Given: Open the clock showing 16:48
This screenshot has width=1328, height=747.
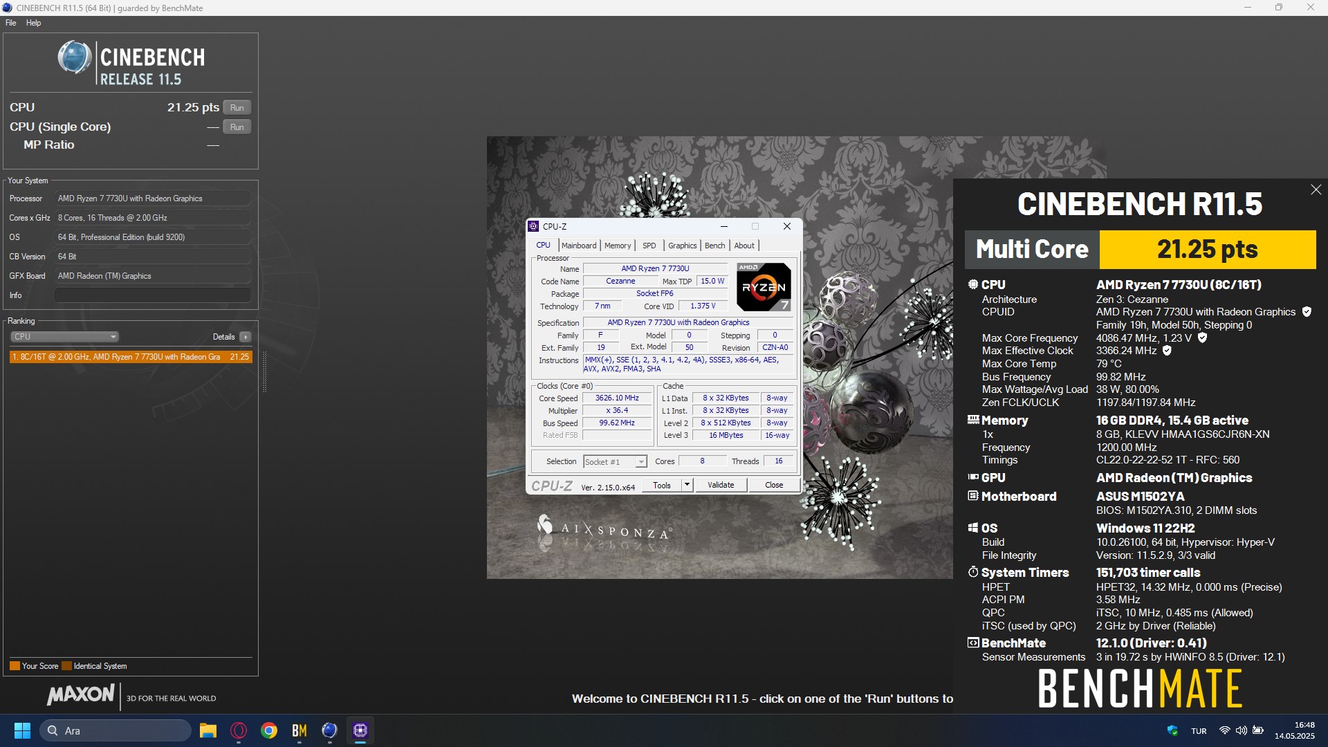Looking at the screenshot, I should tap(1294, 731).
